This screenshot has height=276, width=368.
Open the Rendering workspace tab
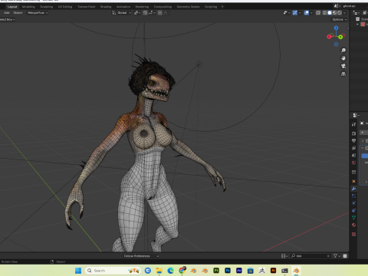pyautogui.click(x=142, y=7)
